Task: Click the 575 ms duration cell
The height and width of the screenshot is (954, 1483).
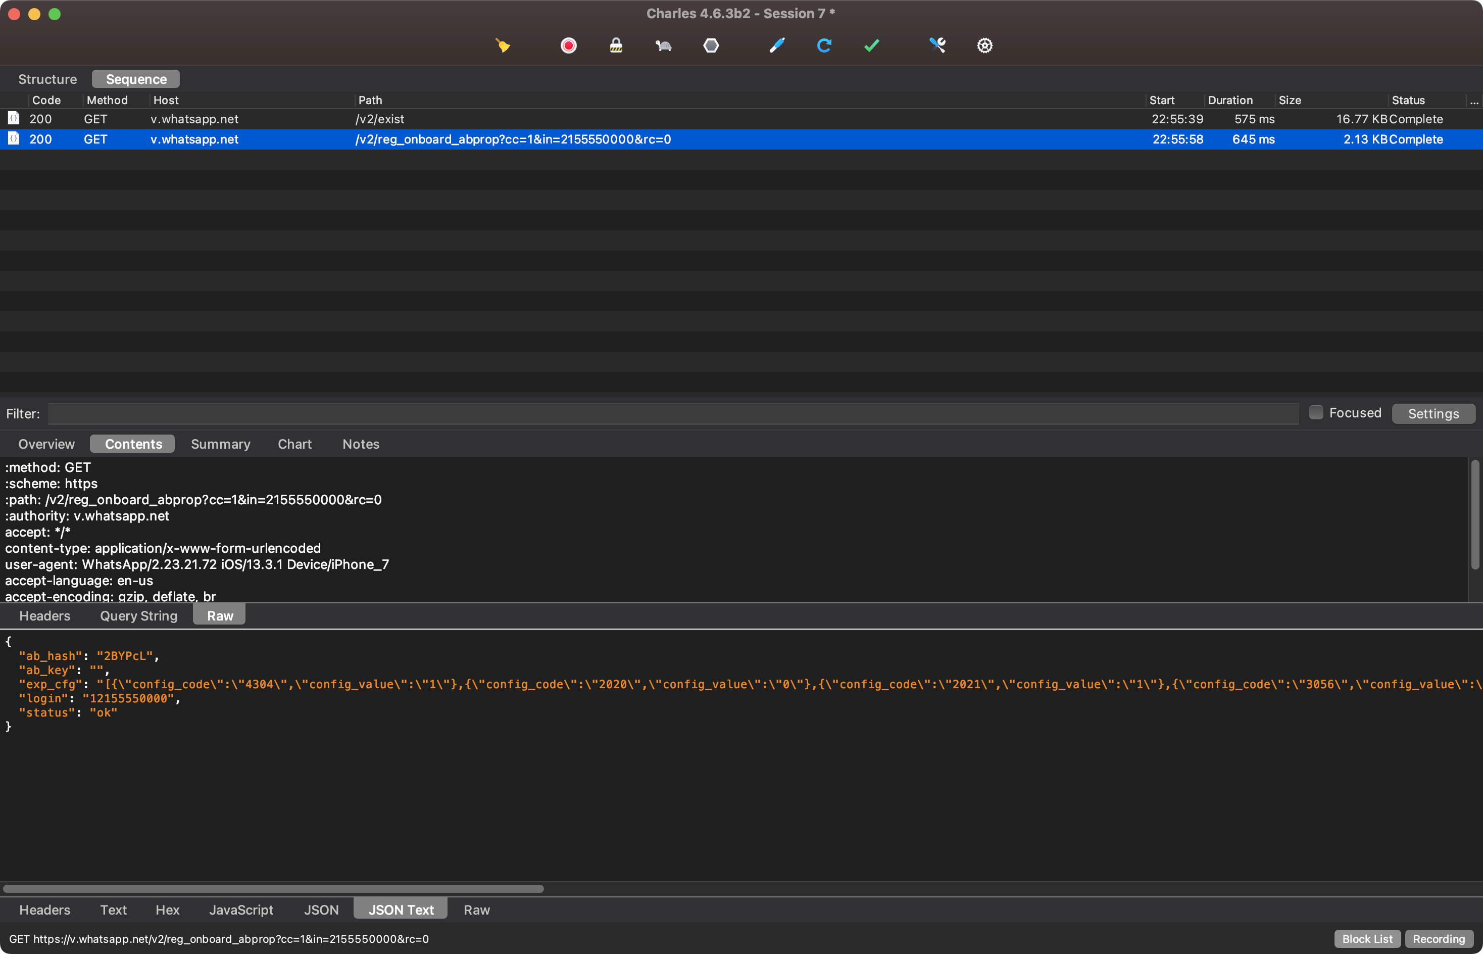Action: (x=1254, y=118)
